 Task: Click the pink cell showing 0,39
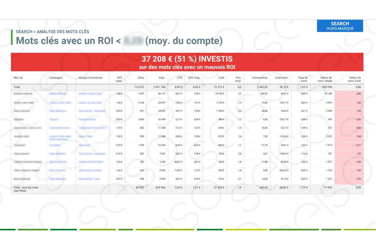click(349, 119)
